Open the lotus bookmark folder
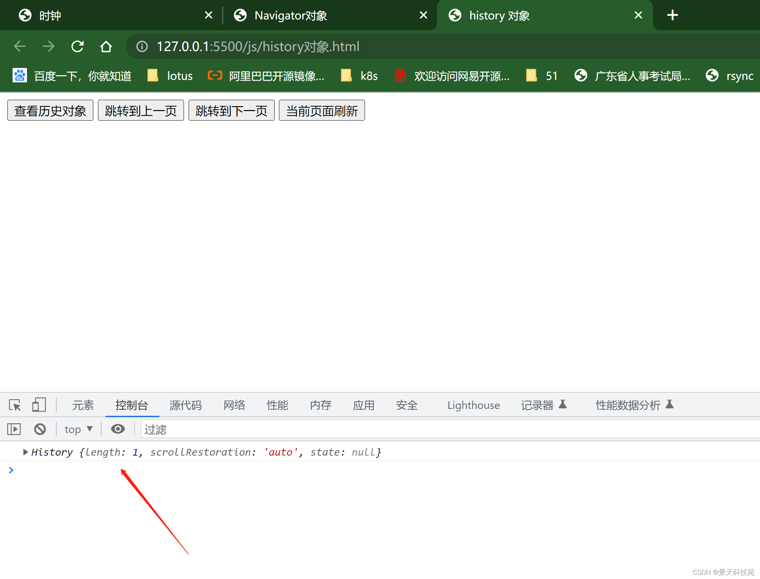The image size is (760, 579). 170,76
